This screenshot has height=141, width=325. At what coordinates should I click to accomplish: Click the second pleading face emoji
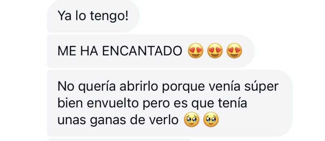pos(211,119)
